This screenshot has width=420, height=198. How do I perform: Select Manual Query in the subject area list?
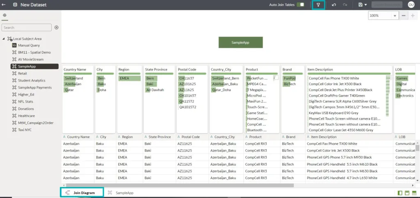tap(29, 46)
